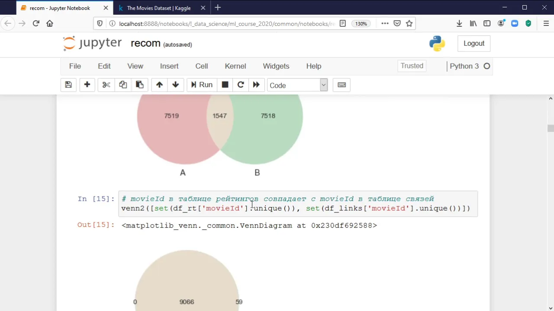This screenshot has height=311, width=554.
Task: Click the Jupyter logo
Action: click(92, 44)
